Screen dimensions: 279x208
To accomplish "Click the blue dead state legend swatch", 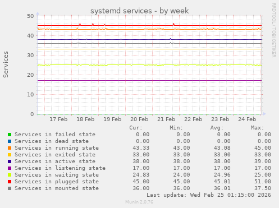I will [10, 141].
